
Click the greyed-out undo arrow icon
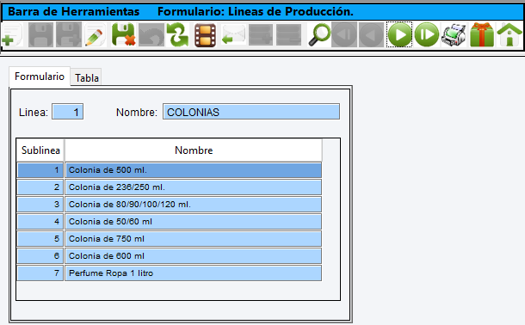[x=151, y=34]
